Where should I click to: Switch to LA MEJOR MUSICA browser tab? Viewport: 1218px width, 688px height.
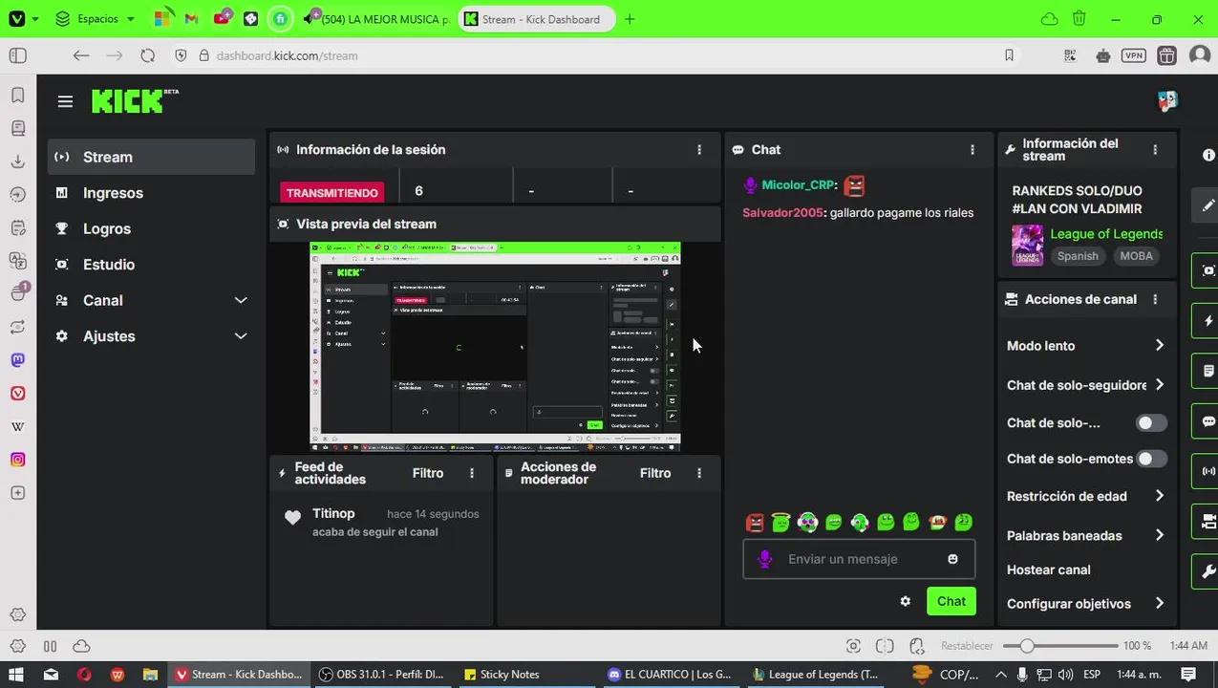[376, 19]
